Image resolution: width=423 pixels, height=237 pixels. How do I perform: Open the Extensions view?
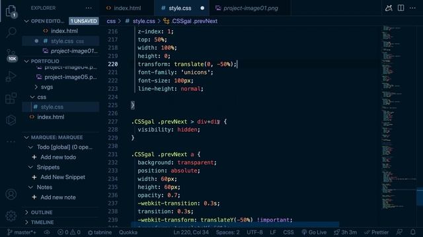tap(11, 98)
